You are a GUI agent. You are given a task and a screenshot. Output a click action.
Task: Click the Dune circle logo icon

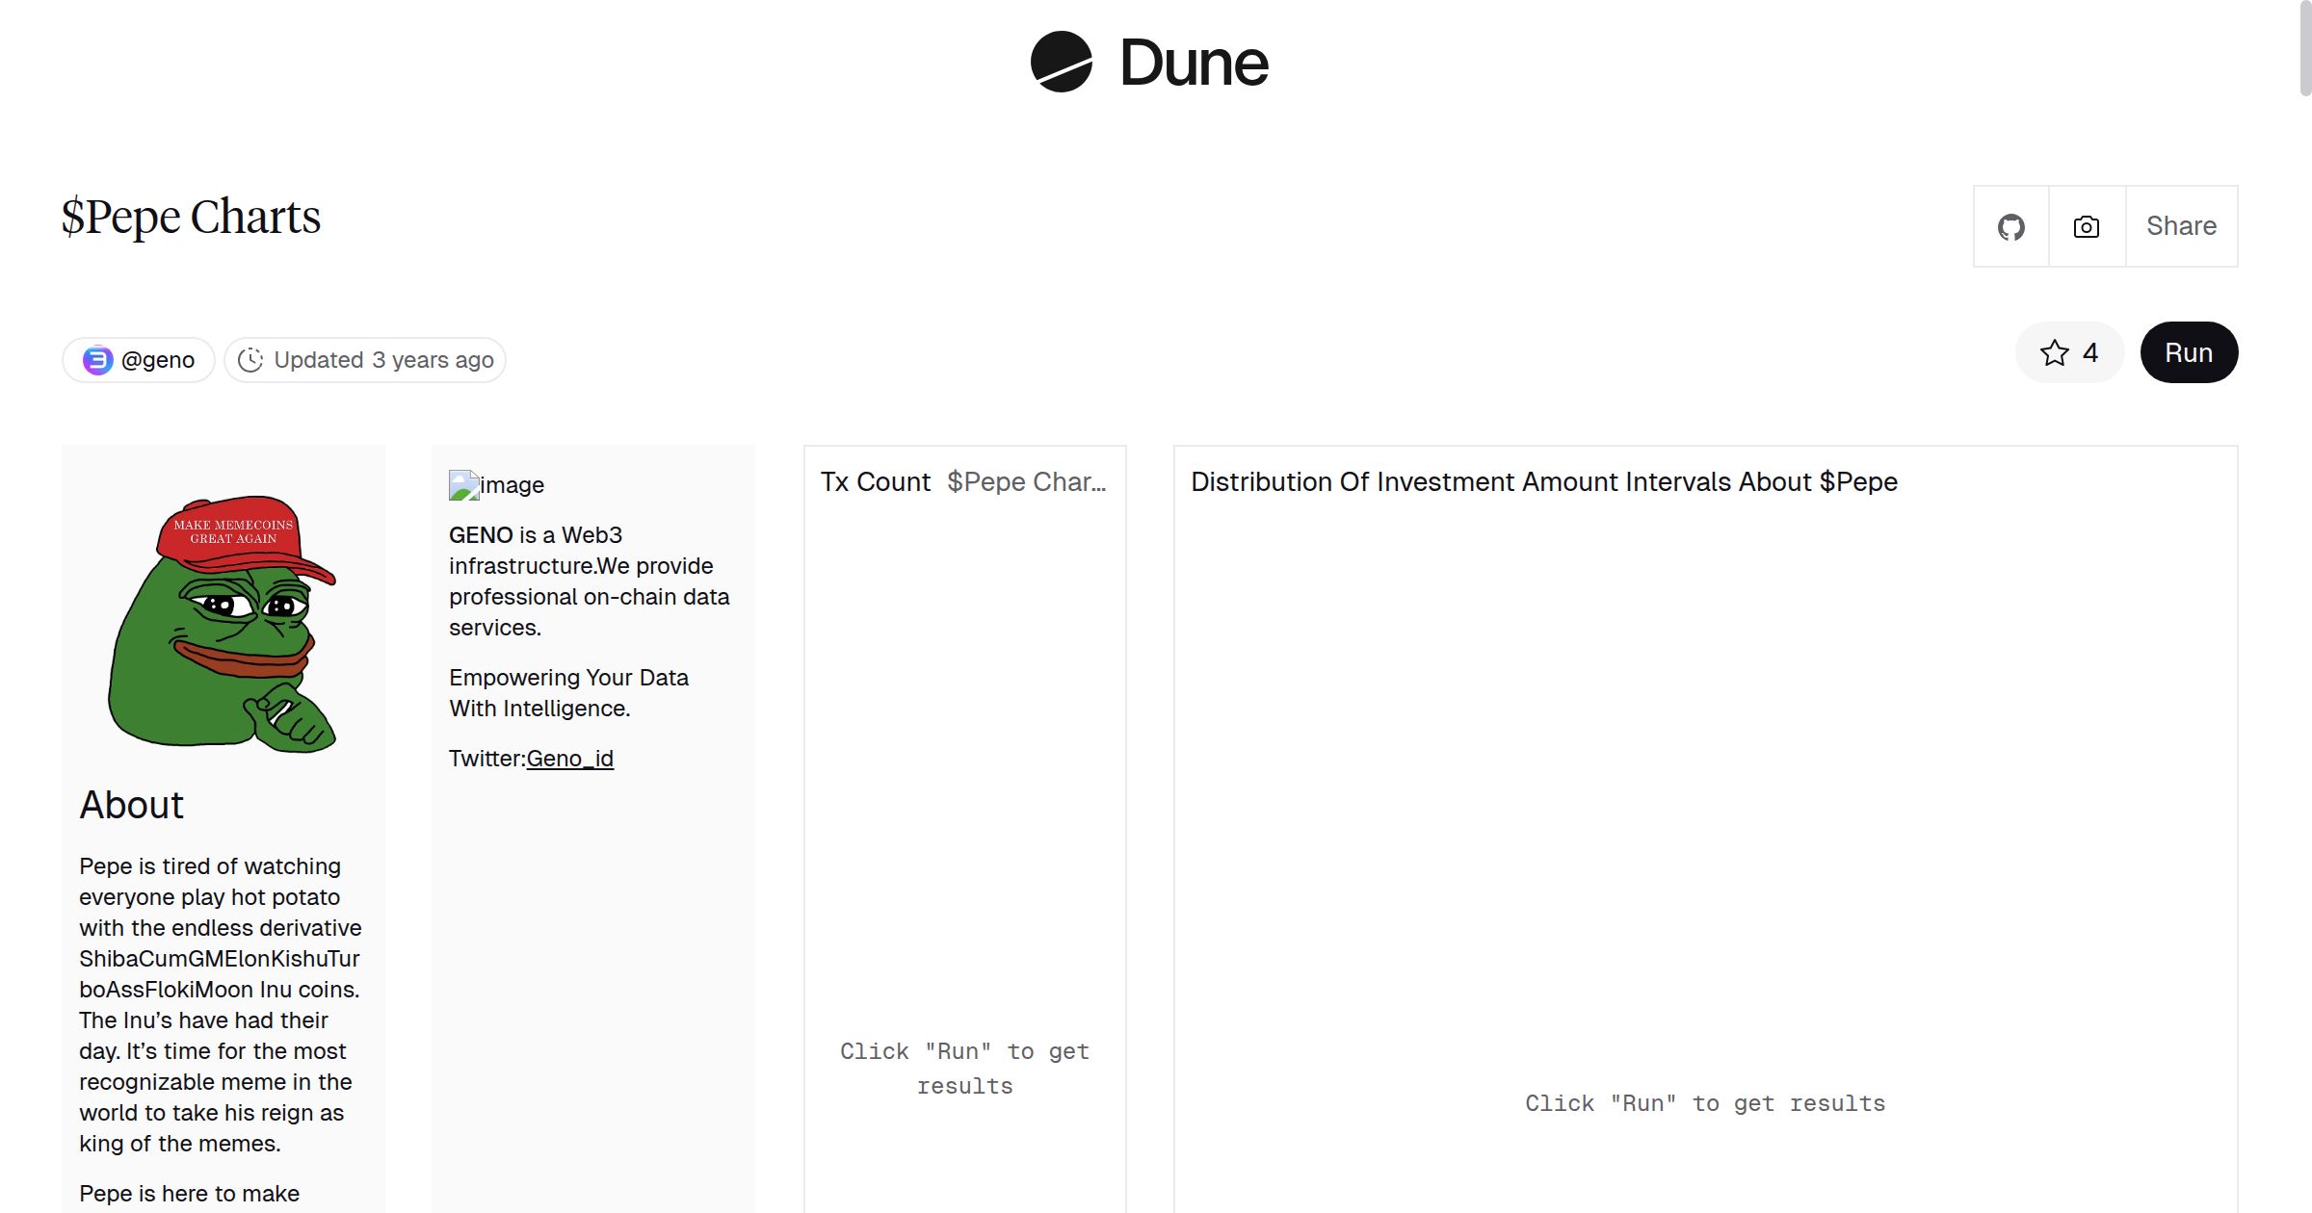click(1061, 63)
